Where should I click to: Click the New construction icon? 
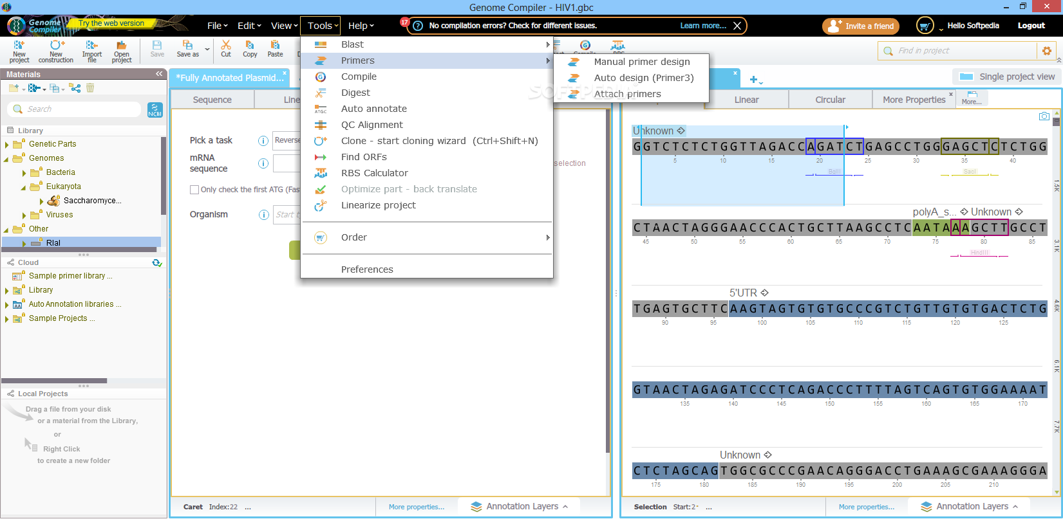pyautogui.click(x=56, y=51)
